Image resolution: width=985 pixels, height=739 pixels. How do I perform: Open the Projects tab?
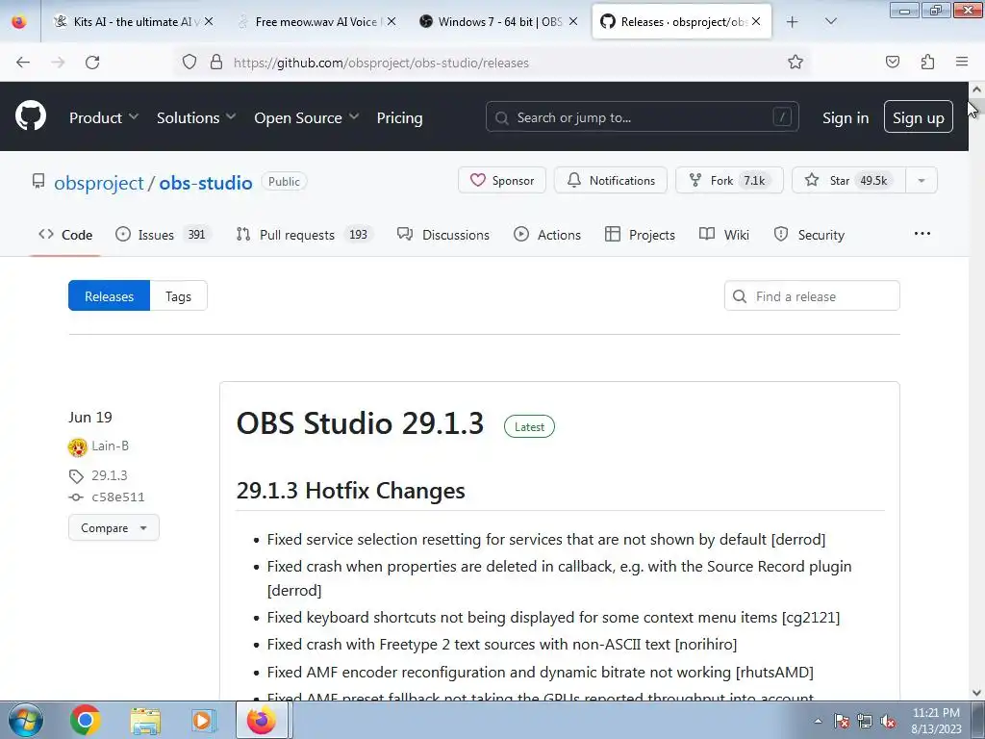[640, 235]
